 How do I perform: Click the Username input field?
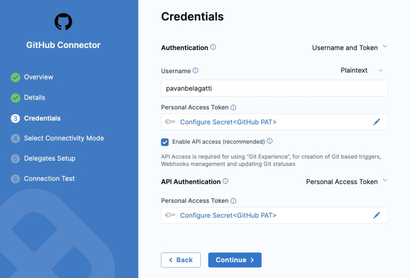[275, 88]
